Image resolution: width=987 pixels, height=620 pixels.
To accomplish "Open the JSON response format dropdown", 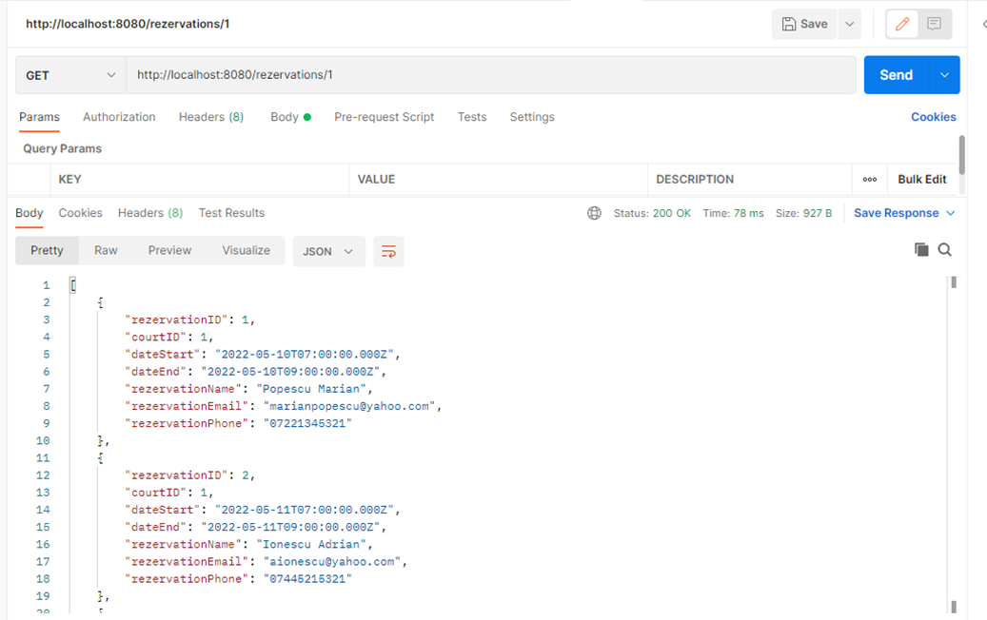I will (x=328, y=251).
